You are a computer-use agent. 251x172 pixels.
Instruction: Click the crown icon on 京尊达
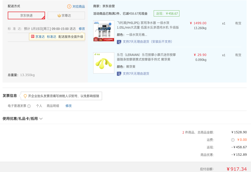[59, 15]
